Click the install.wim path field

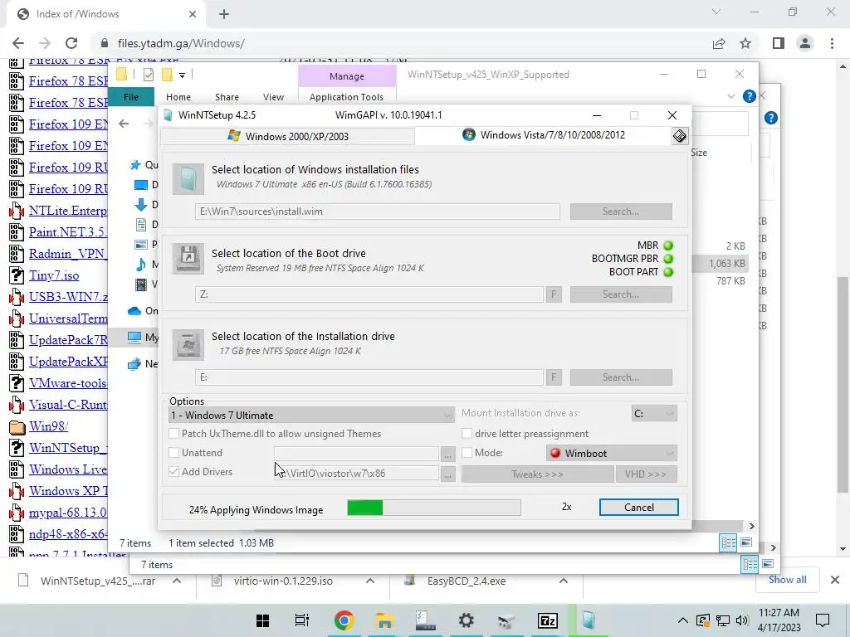pyautogui.click(x=378, y=212)
